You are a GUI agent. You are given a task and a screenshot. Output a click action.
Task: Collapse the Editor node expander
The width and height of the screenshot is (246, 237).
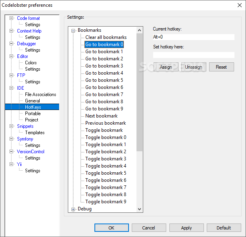click(11, 56)
